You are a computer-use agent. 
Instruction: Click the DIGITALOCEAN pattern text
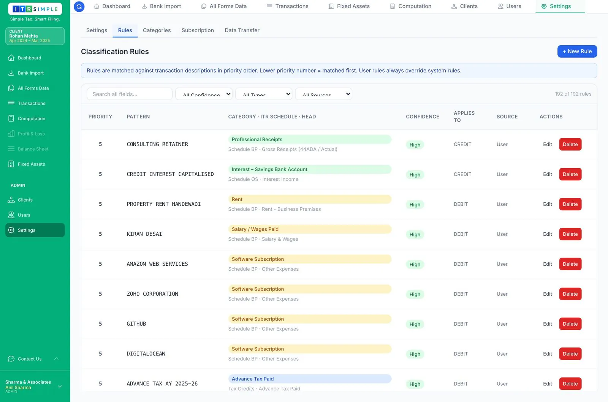pos(146,354)
